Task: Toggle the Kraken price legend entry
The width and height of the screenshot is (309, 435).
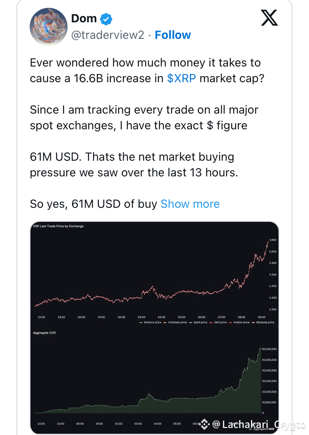Action: [239, 322]
